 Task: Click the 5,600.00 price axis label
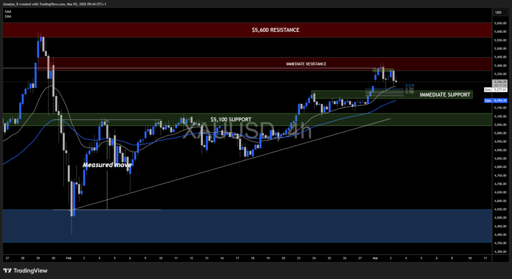(x=500, y=31)
